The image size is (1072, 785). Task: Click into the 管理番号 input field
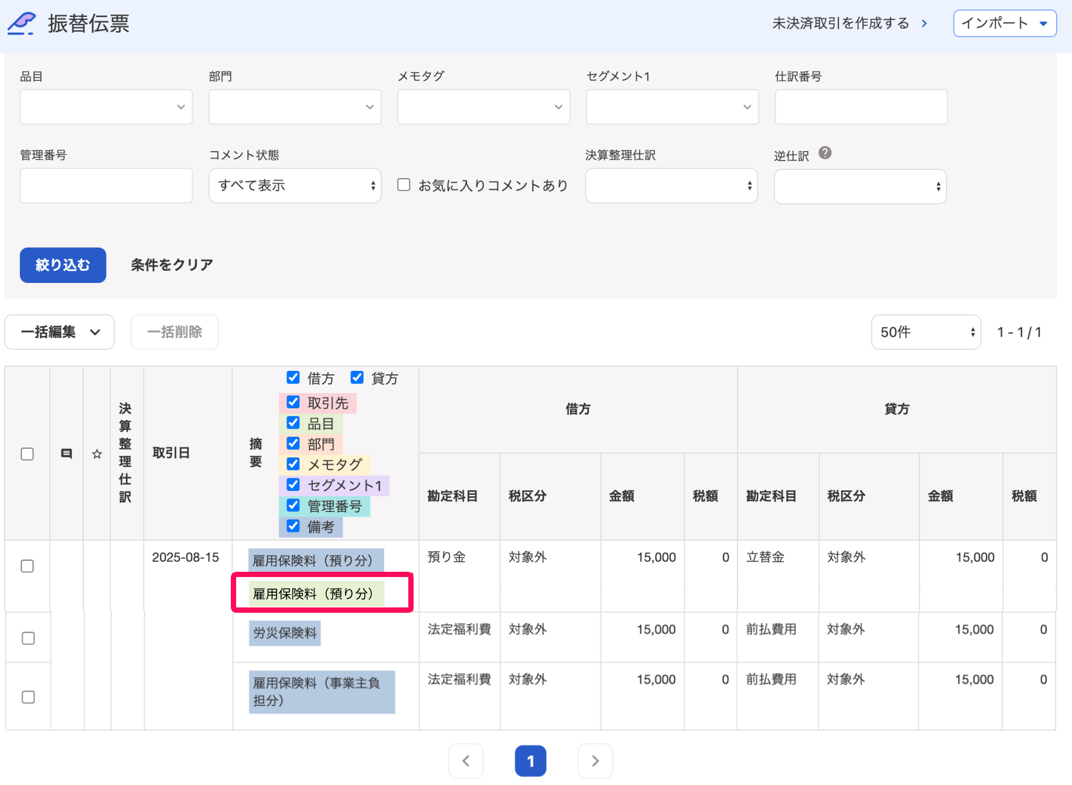[106, 186]
